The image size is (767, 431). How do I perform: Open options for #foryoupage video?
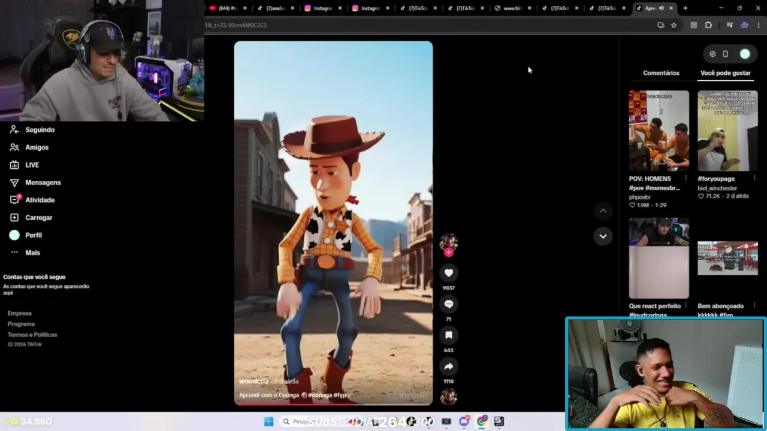point(754,179)
